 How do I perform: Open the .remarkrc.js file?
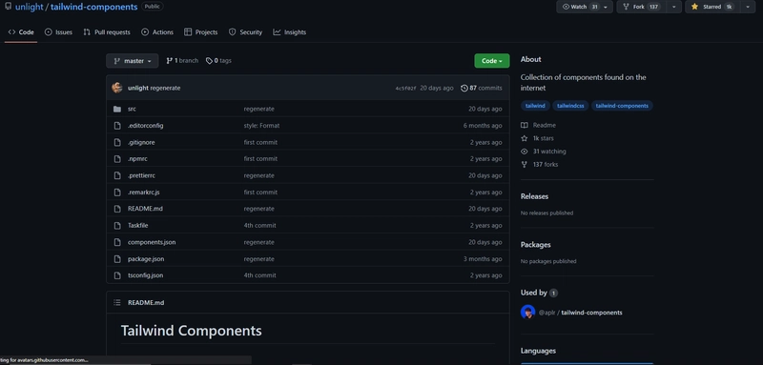click(x=144, y=192)
